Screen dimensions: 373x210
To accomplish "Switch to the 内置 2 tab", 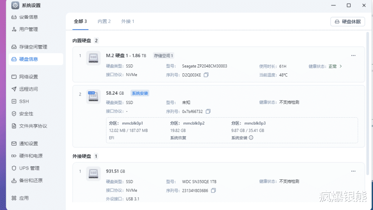I will point(104,21).
